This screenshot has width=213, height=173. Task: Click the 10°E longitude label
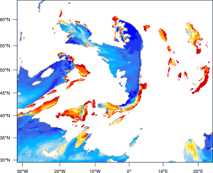coord(163,171)
